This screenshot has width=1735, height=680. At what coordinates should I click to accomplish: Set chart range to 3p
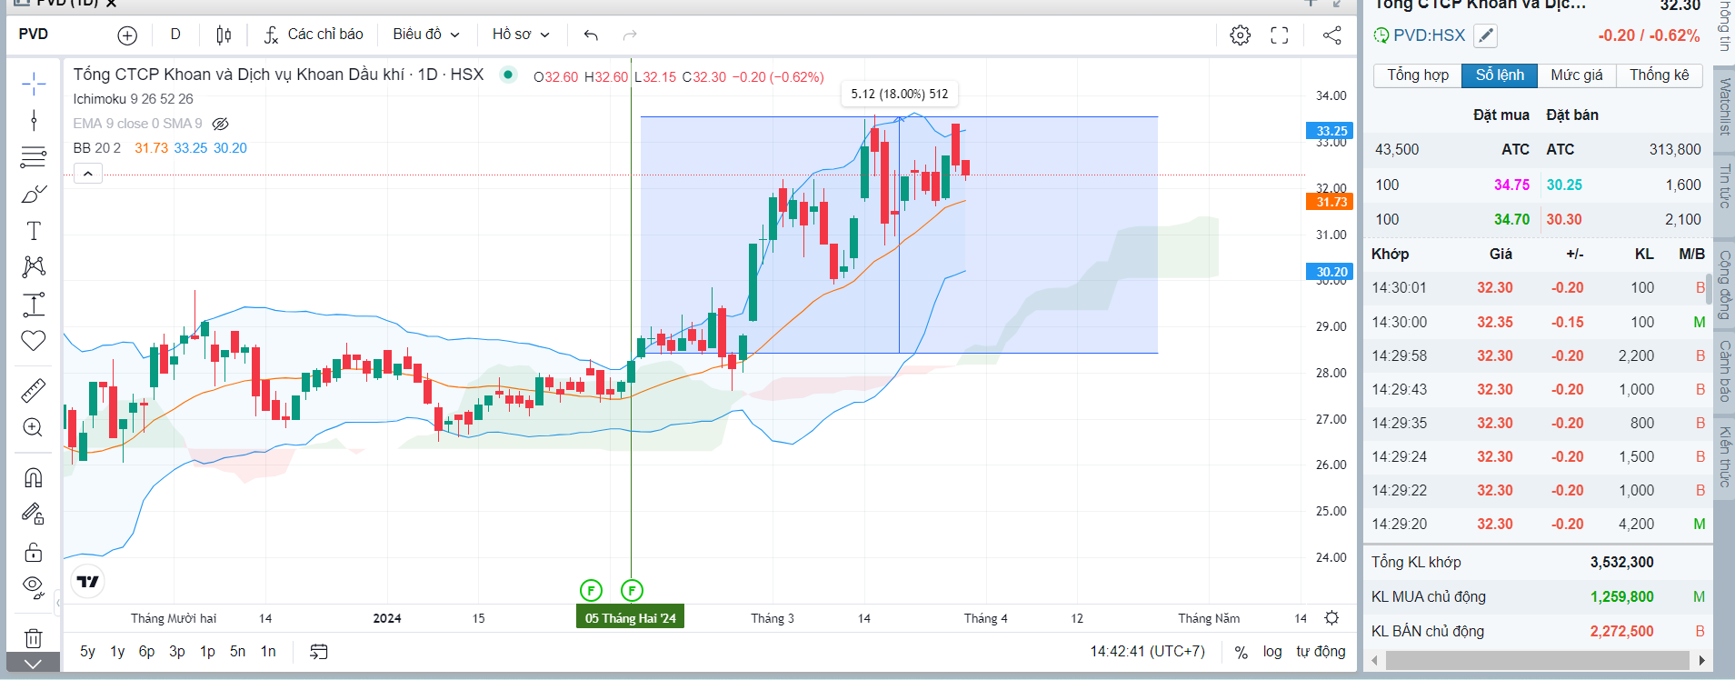(x=177, y=652)
